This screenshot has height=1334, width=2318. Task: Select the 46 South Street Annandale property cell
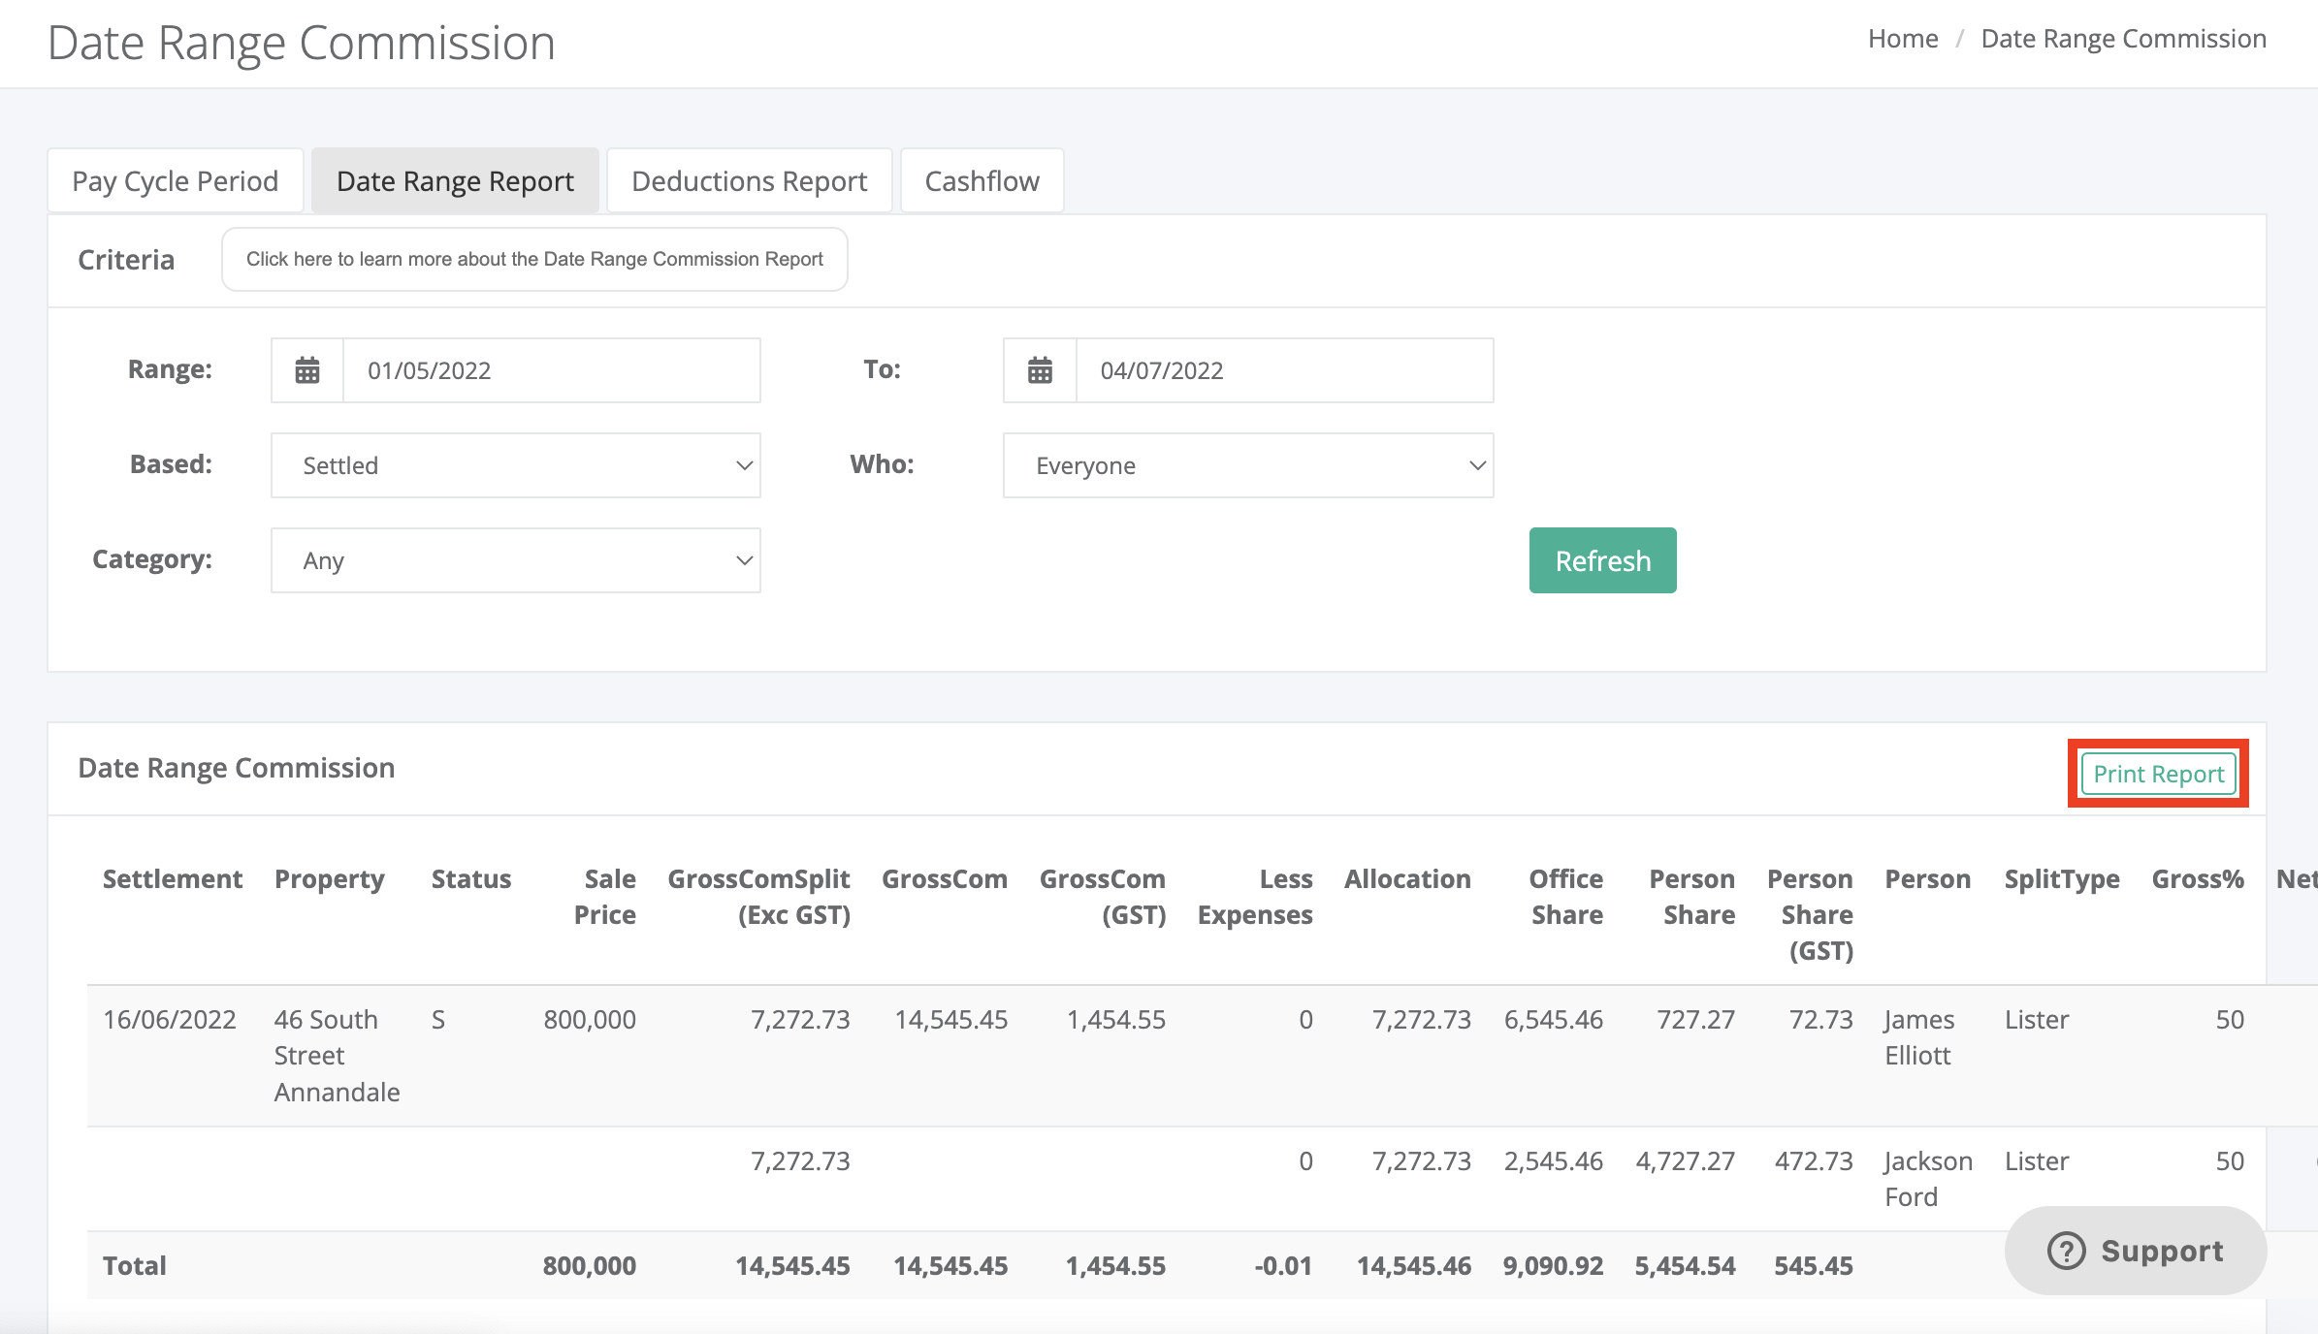pyautogui.click(x=337, y=1056)
